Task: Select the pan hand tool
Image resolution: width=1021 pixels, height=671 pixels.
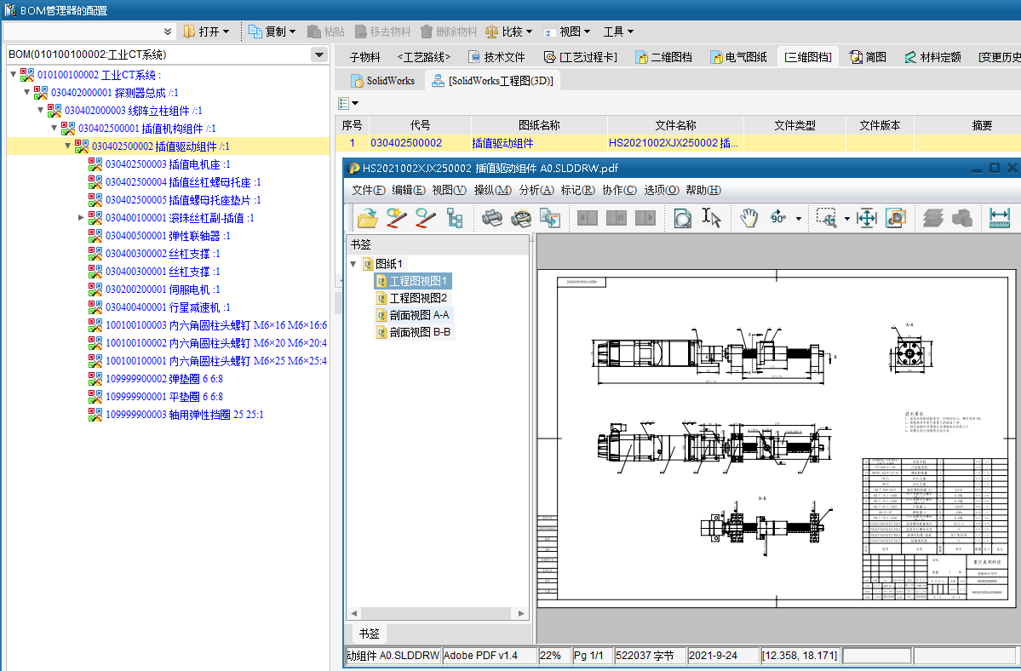Action: pos(749,218)
